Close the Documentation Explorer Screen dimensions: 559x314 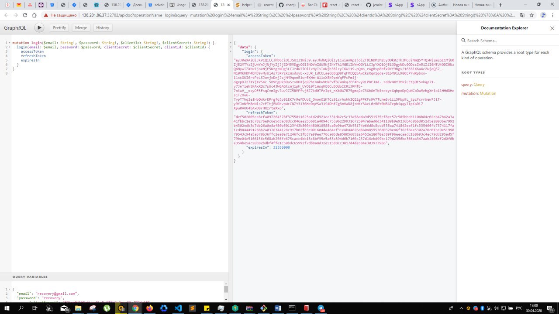(x=552, y=28)
